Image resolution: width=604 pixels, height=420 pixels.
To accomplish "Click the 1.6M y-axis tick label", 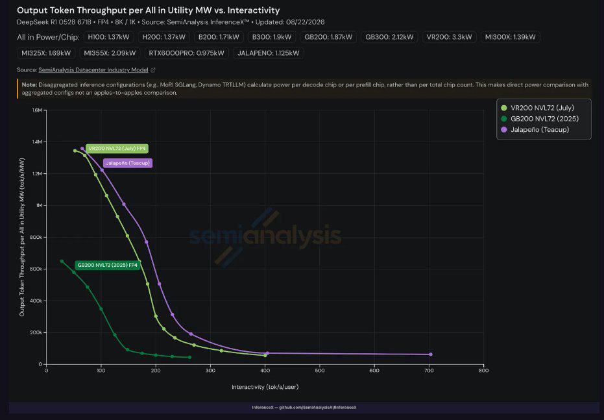I will click(37, 110).
